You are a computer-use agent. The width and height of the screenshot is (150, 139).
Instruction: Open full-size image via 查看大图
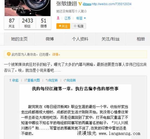32,80
